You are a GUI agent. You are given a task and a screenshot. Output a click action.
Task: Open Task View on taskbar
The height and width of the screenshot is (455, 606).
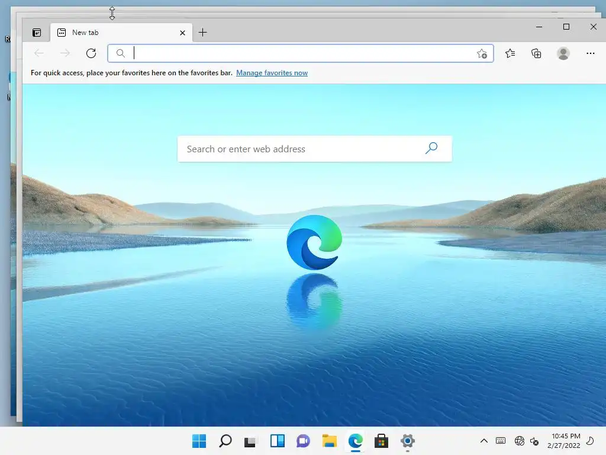(x=250, y=441)
